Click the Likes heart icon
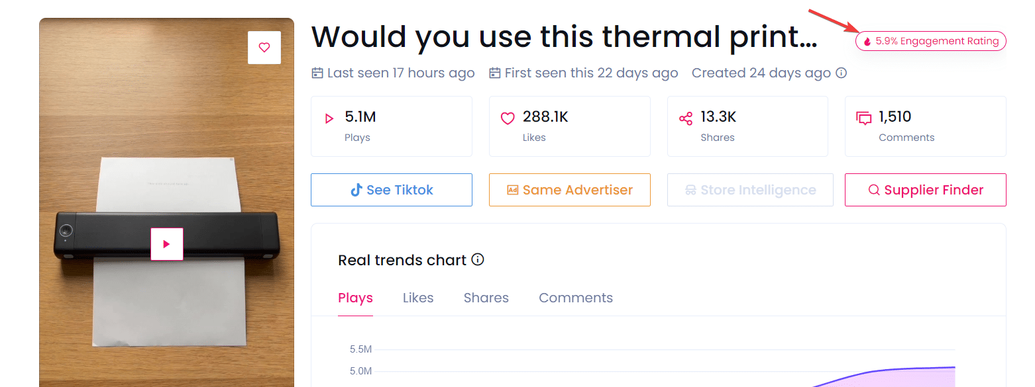The image size is (1035, 387). pyautogui.click(x=508, y=119)
